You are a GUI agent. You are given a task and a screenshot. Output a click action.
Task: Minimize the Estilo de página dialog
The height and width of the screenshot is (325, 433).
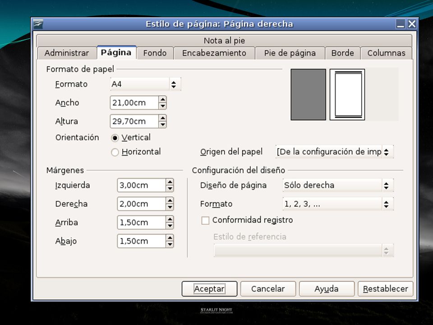pyautogui.click(x=401, y=24)
